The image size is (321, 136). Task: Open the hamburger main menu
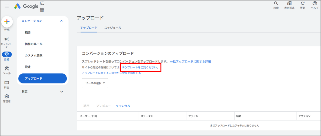point(7,6)
